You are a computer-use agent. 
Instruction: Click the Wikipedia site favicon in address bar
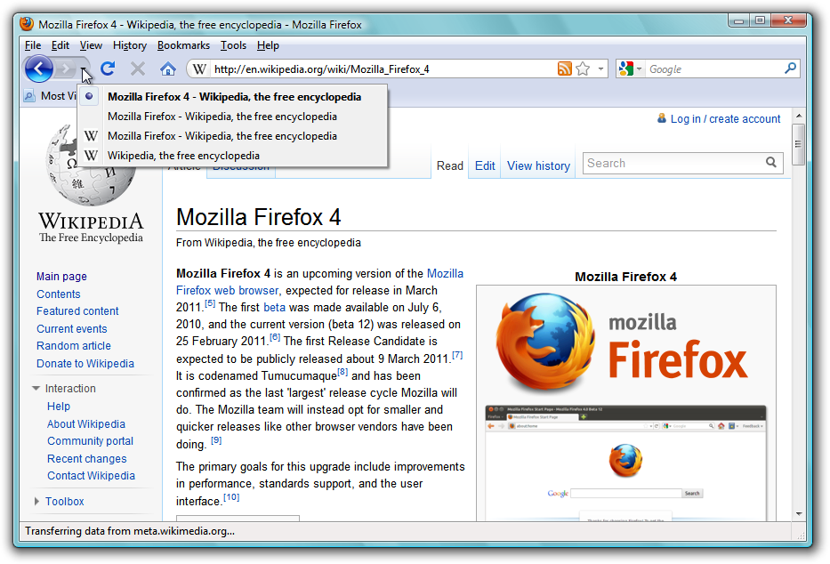click(x=199, y=68)
